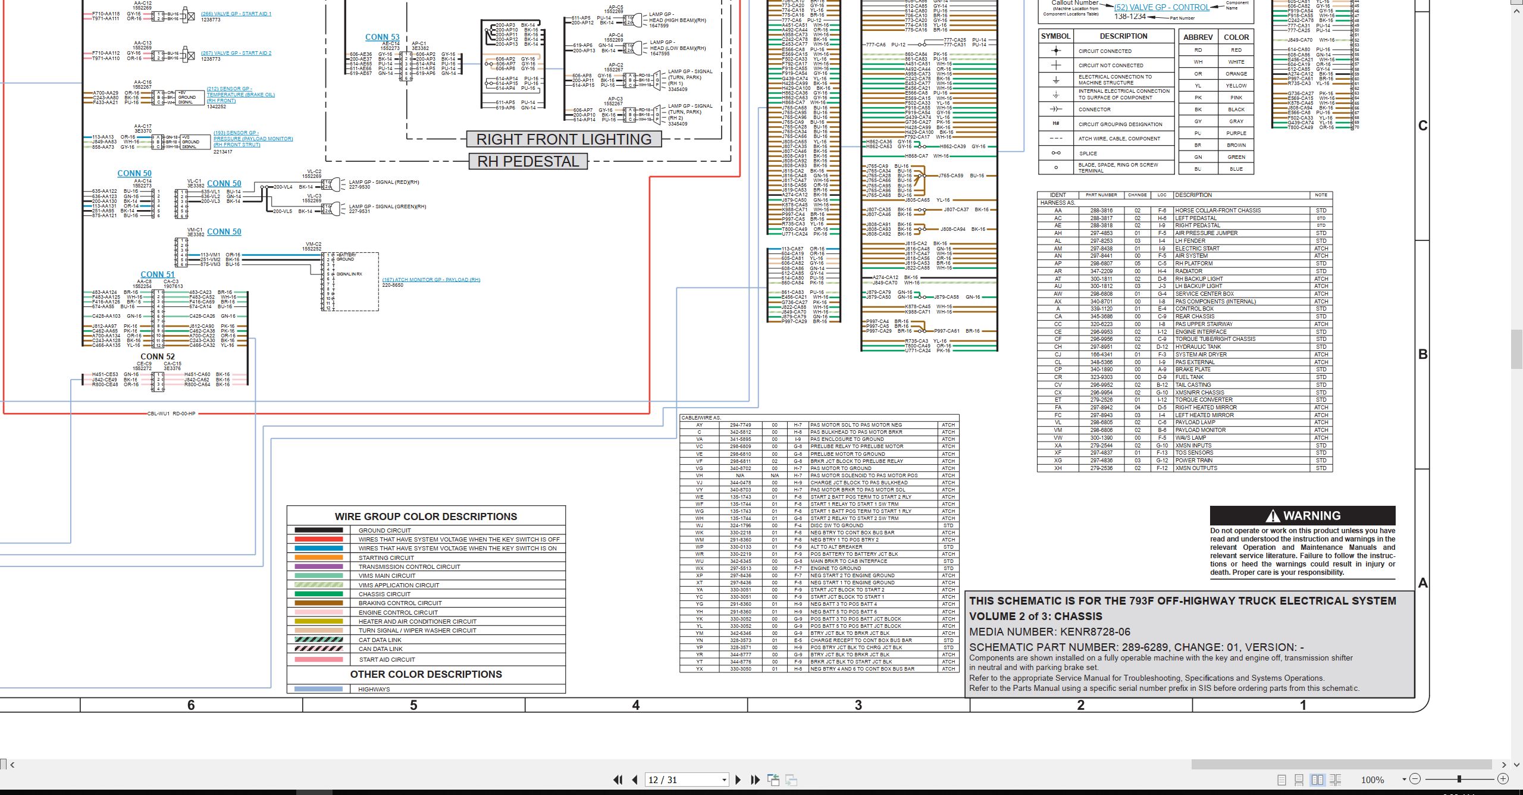Switch to single page view
Viewport: 1523px width, 795px height.
click(1282, 780)
